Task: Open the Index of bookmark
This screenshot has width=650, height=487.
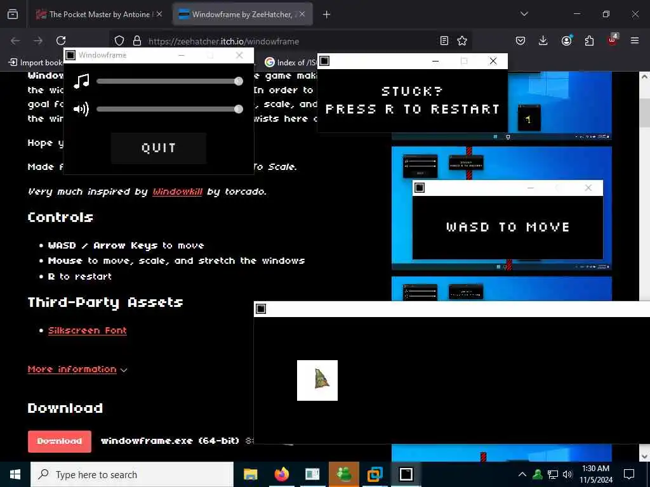Action: pos(290,63)
